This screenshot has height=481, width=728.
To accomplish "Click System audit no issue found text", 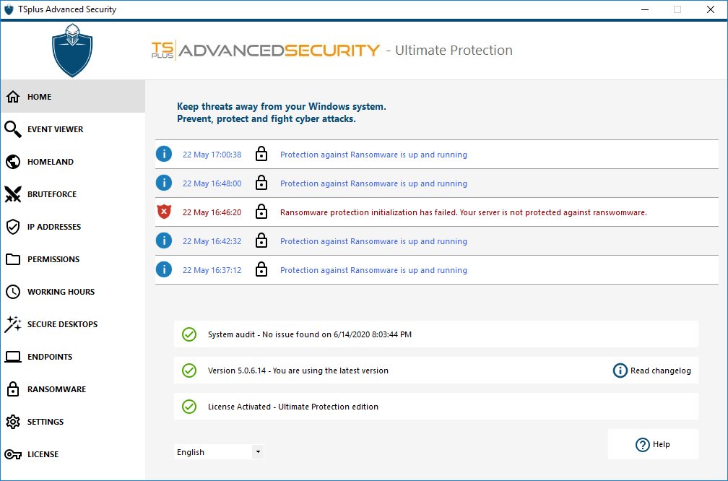I will click(310, 334).
